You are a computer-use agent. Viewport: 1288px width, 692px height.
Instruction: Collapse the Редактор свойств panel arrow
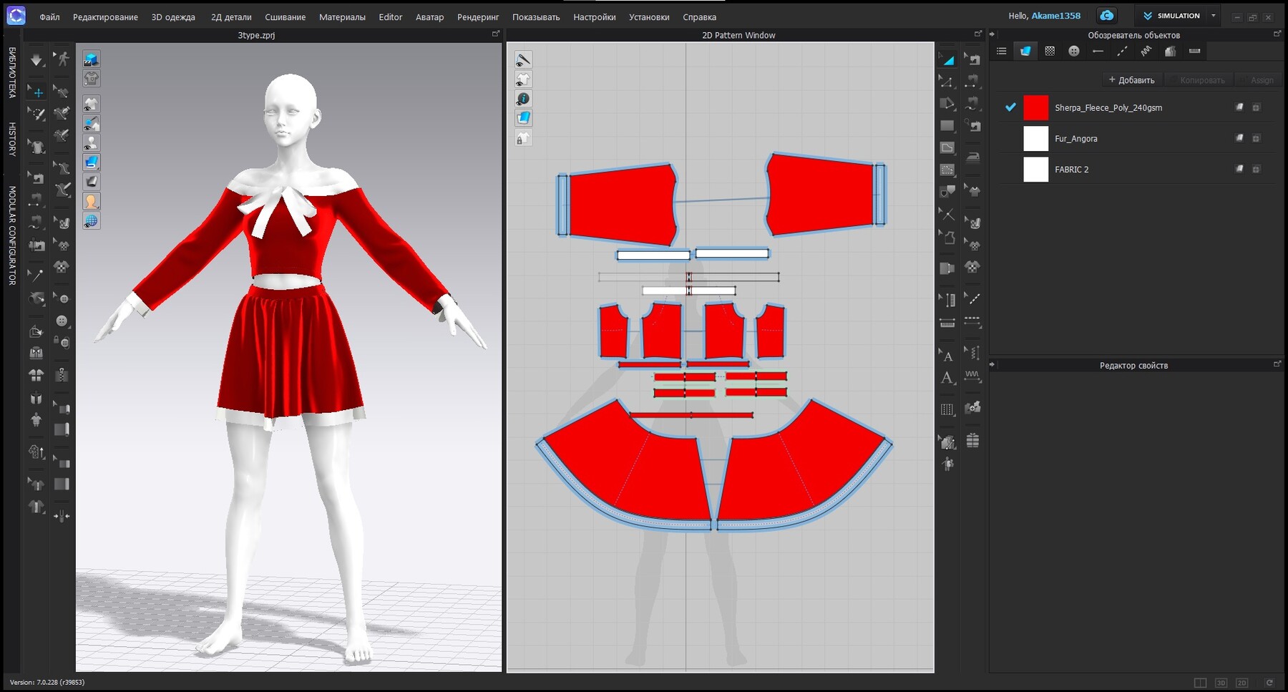point(992,364)
